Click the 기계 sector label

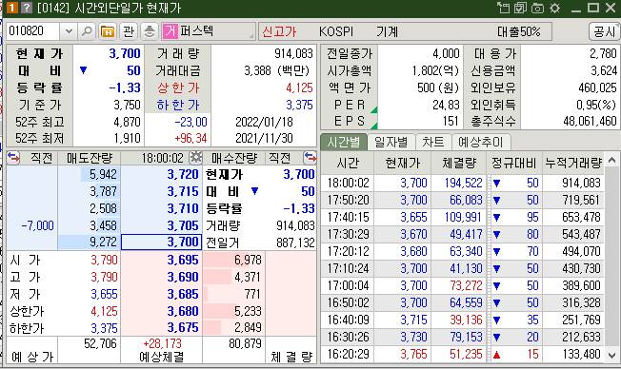(387, 31)
